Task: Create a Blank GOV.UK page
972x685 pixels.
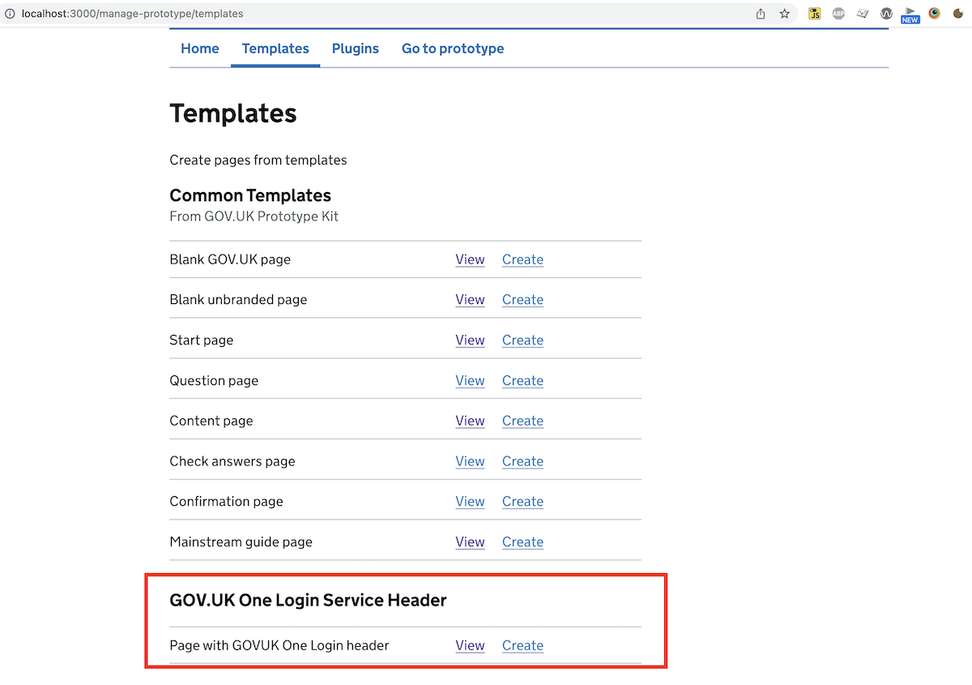Action: point(522,259)
